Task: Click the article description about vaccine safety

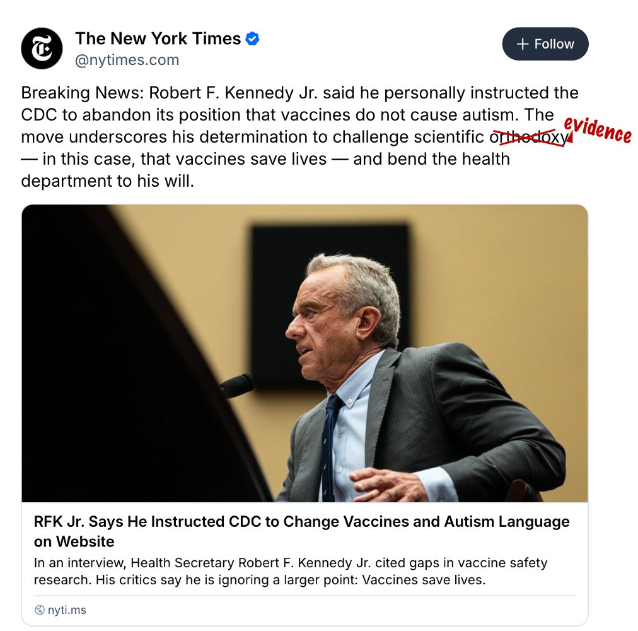Action: (x=291, y=571)
